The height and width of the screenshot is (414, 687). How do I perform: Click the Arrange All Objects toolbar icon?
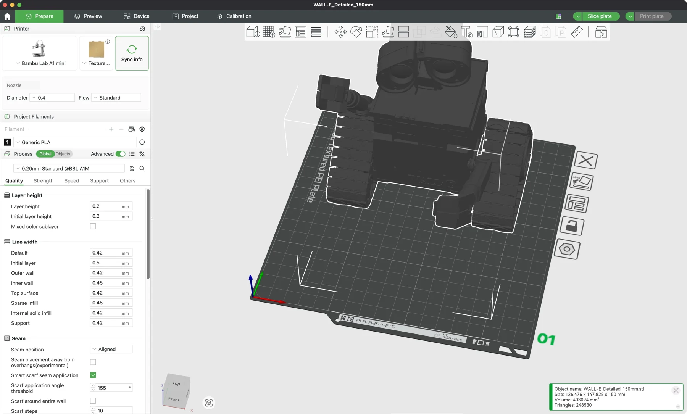300,32
